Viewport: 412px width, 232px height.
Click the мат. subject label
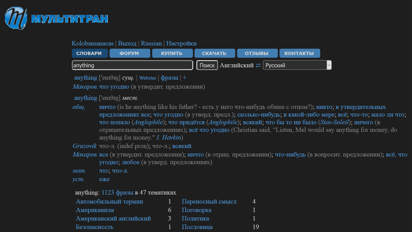79,171
